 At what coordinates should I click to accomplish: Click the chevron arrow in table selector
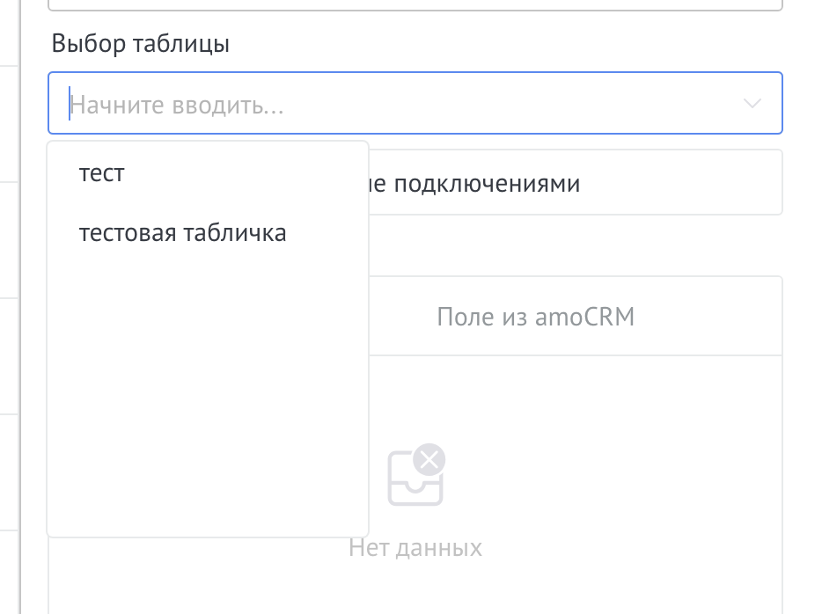(x=752, y=104)
